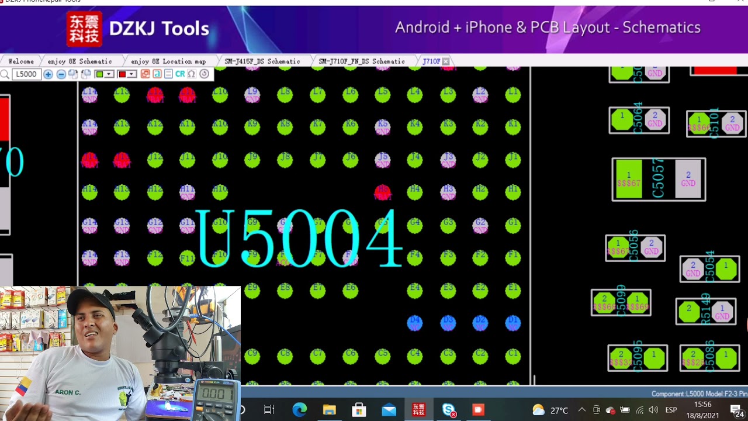Switch to SM-J710F_FN_DS Schematic tab
748x421 pixels.
tap(362, 61)
